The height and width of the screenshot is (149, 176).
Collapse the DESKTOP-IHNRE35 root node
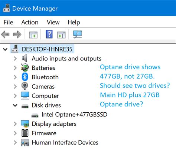pos(5,49)
